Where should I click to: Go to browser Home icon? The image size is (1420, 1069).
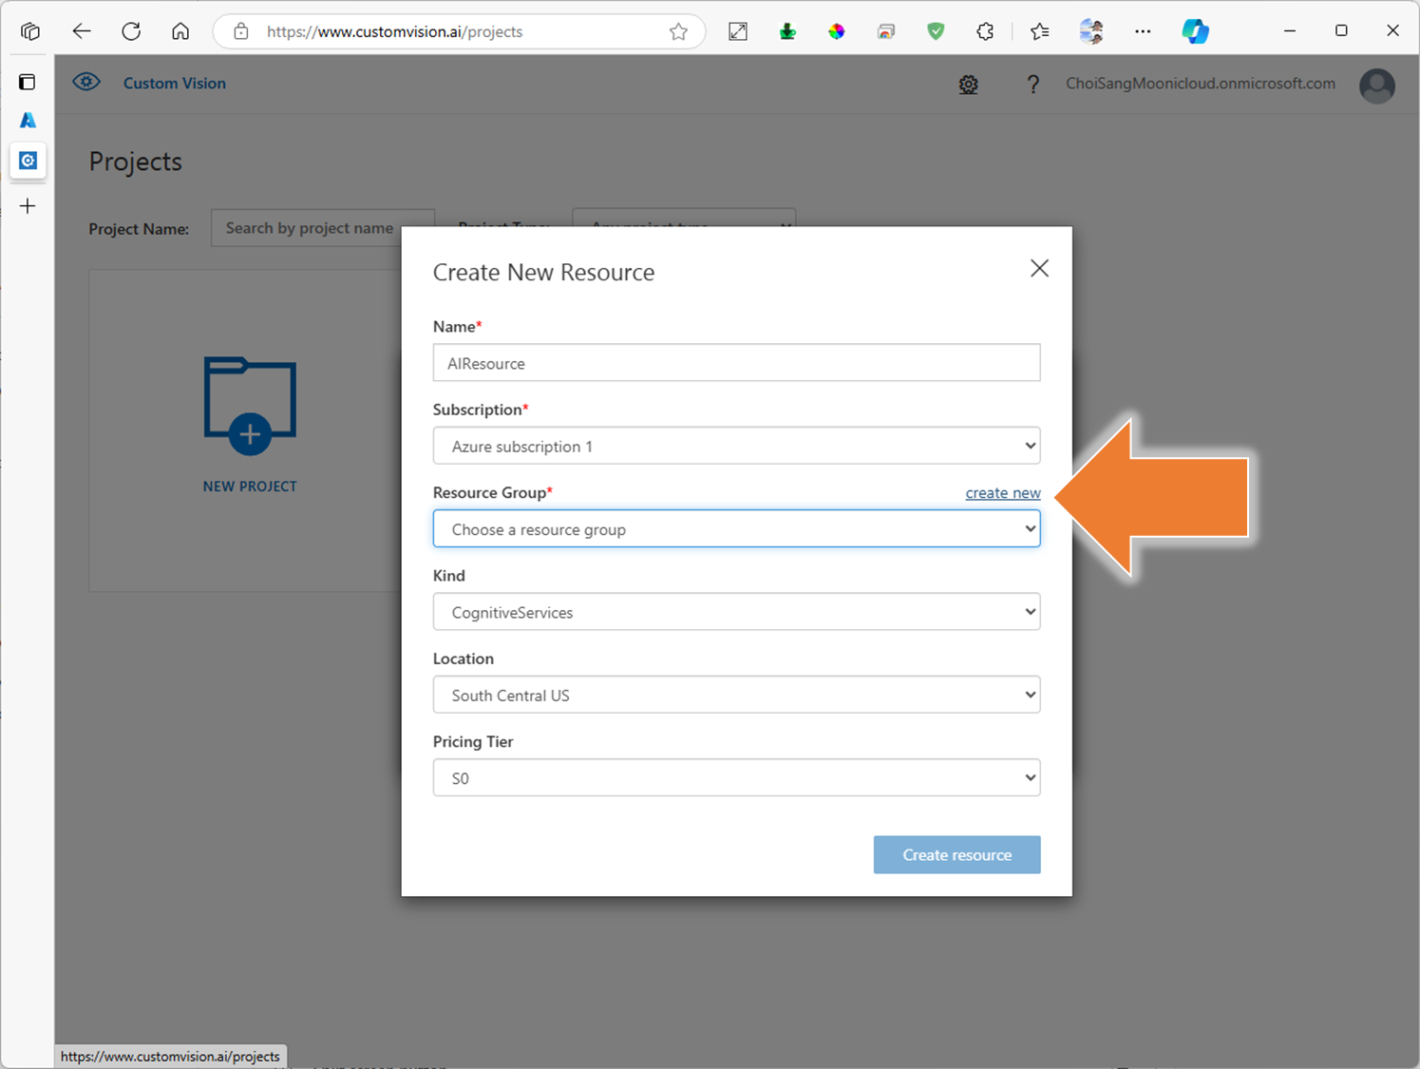tap(180, 31)
